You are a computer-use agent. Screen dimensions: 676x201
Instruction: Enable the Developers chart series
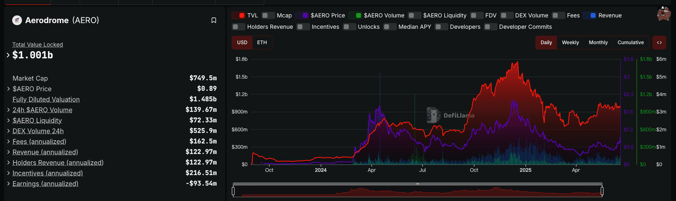pyautogui.click(x=441, y=27)
